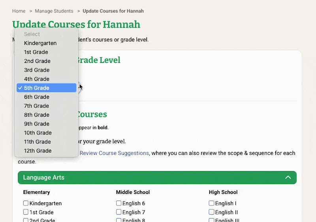Toggle the English I checkbox
Viewport: 316px width, 222px height.
click(211, 203)
